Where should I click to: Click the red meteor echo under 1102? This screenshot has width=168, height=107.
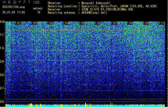[x=31, y=85]
